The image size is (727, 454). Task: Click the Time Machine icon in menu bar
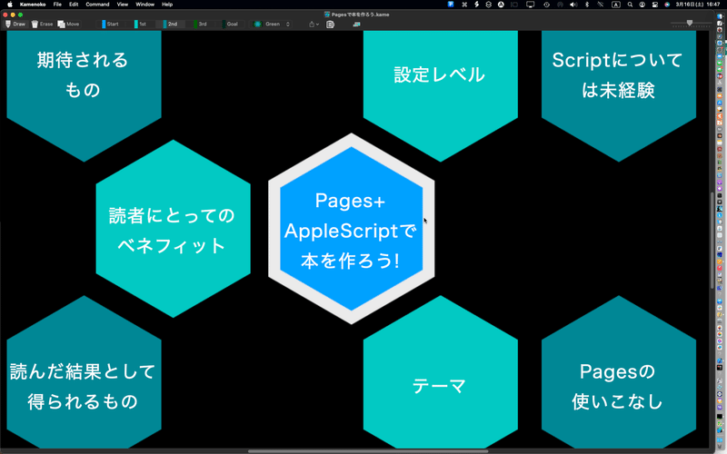point(547,5)
